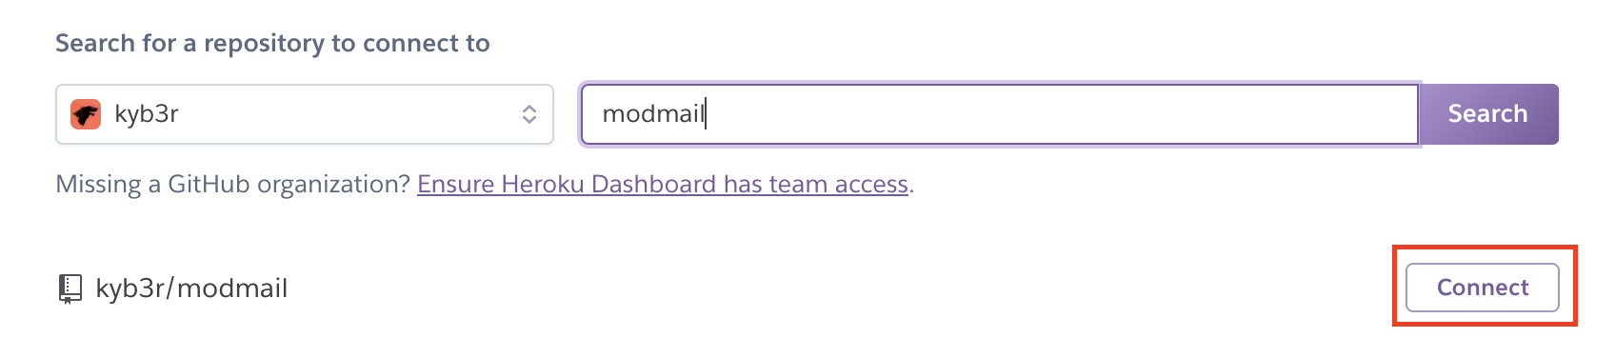Click the "kyb3r/" owner prefix in the result row

click(135, 288)
